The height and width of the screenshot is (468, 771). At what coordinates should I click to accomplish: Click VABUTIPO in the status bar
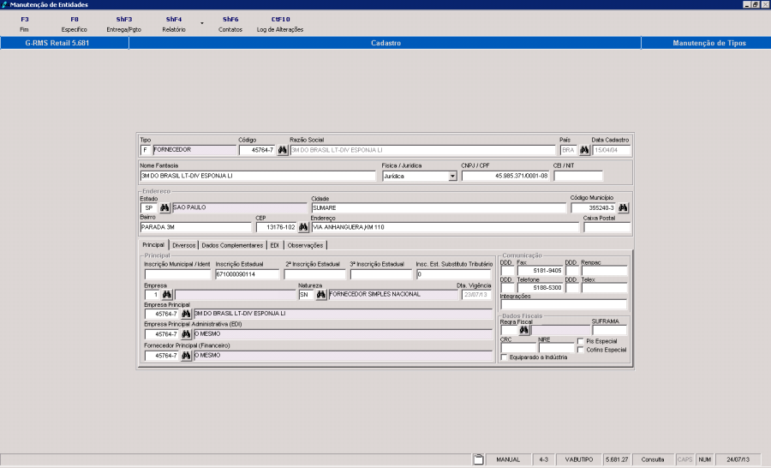coord(579,459)
